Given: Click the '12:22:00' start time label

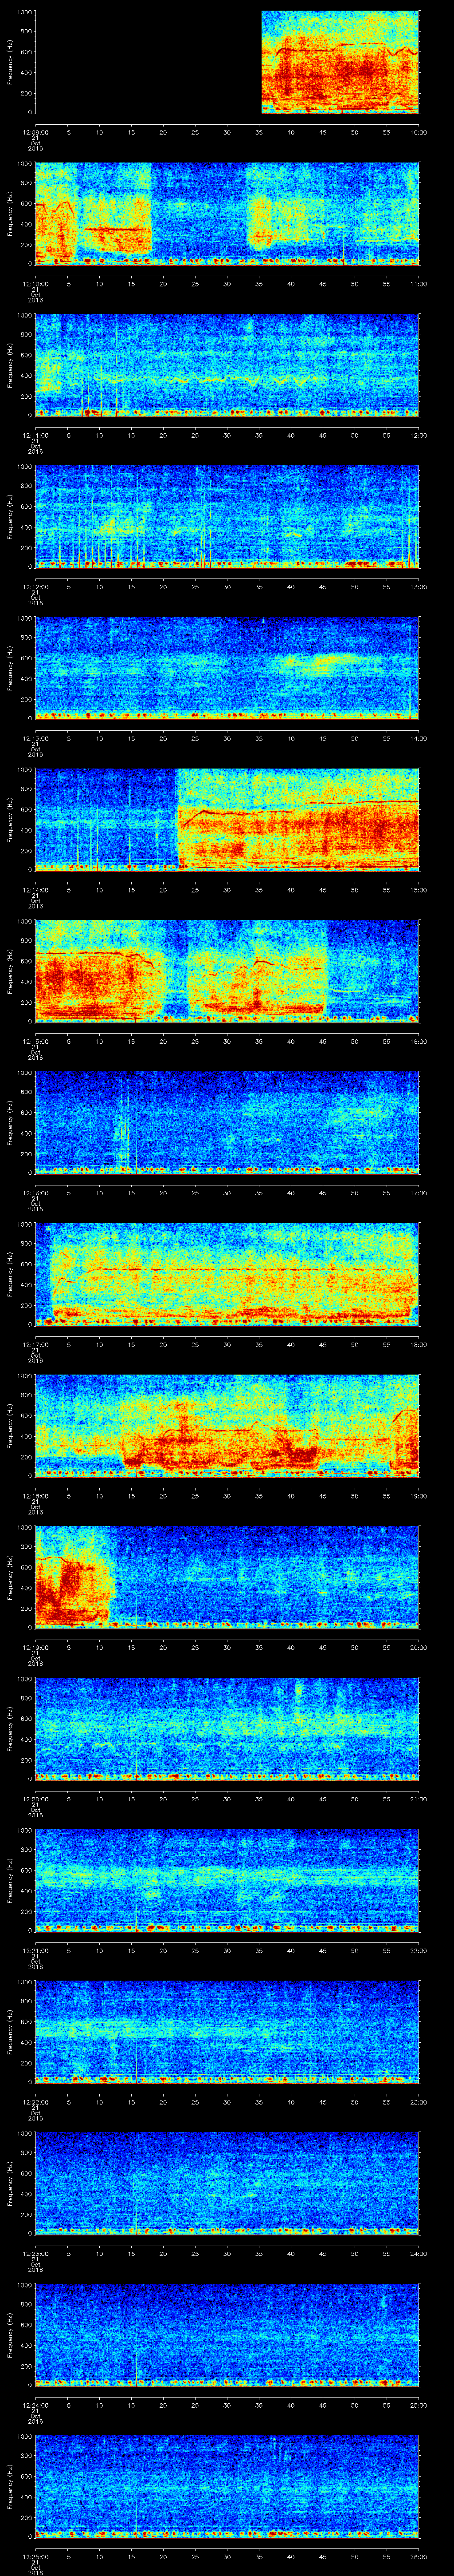Looking at the screenshot, I should point(36,2102).
